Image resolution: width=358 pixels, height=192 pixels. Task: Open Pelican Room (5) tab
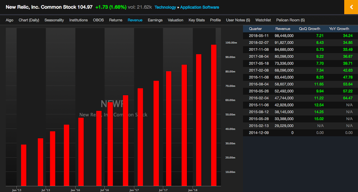[x=290, y=20]
